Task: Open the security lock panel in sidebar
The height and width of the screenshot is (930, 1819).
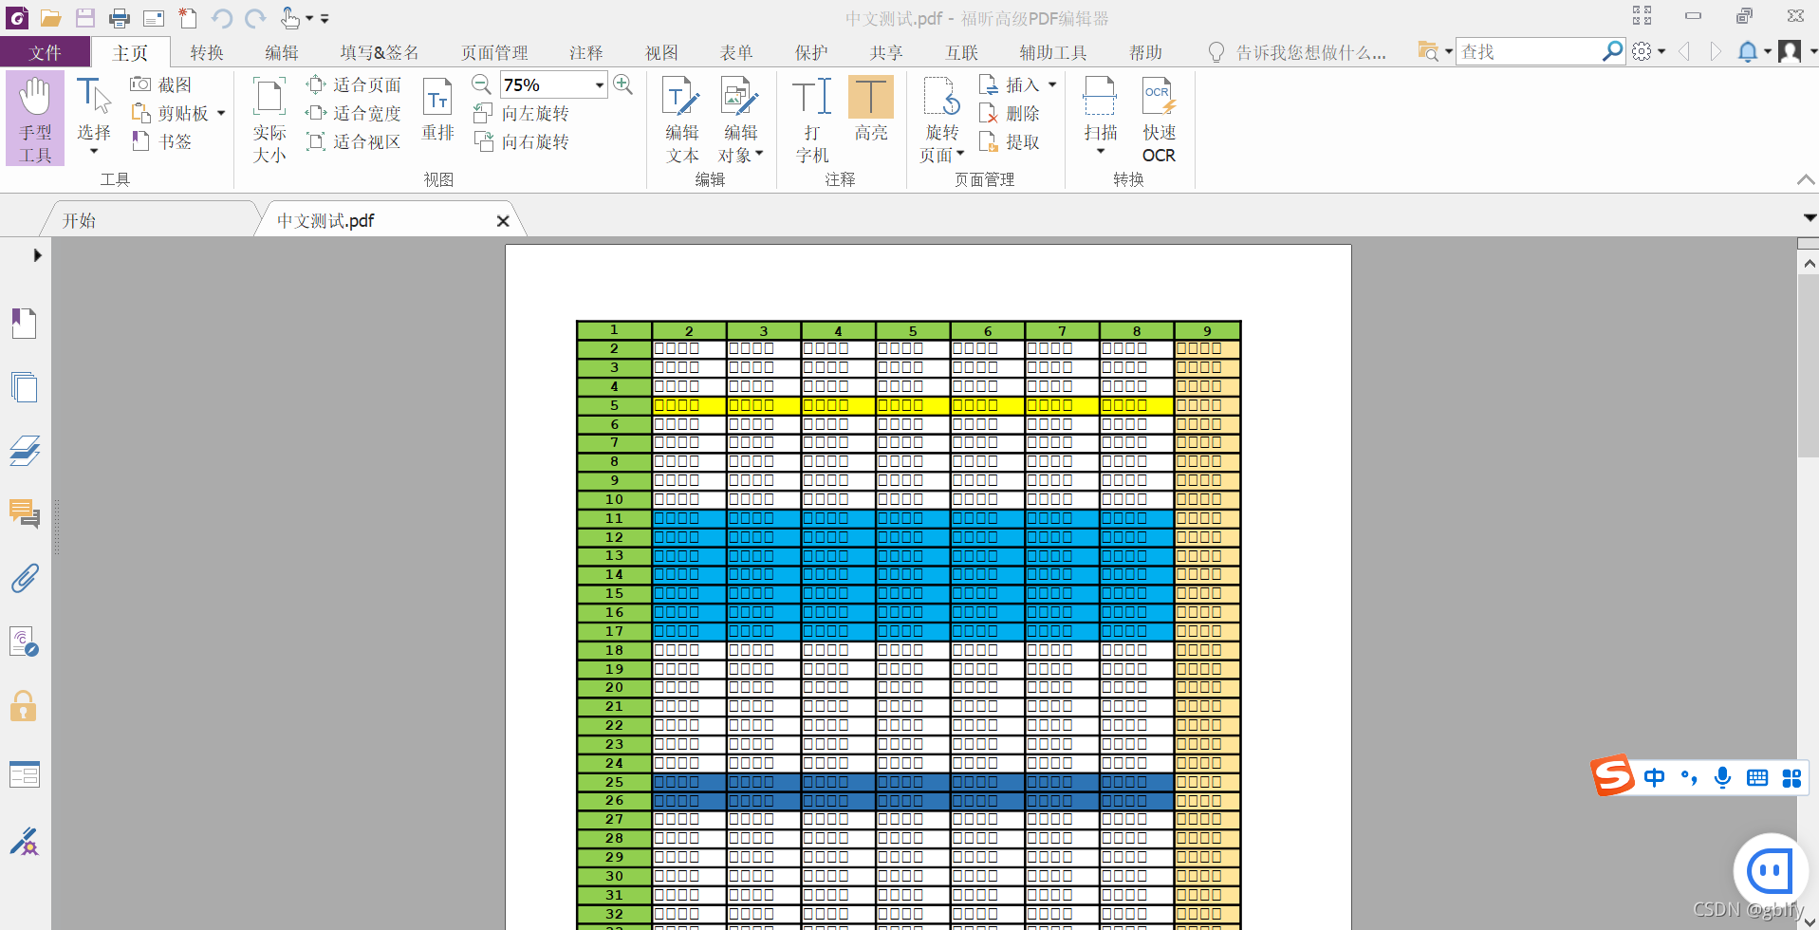Action: [x=24, y=706]
